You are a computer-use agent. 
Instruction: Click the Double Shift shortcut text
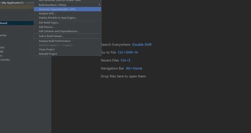[x=142, y=44]
